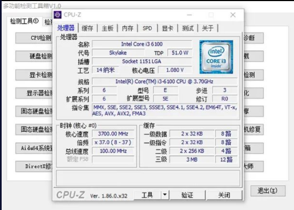Image resolution: width=294 pixels, height=210 pixels.
Task: Click 硬盘检测 button in toolbox window
Action: (34, 56)
